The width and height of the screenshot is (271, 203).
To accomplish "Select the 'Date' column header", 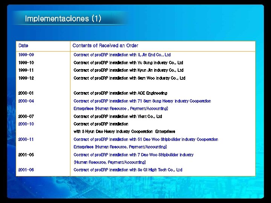I will click(23, 45).
